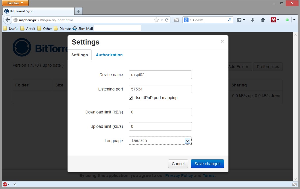
Task: Click the page scrollbar up arrow
Action: (x=295, y=35)
